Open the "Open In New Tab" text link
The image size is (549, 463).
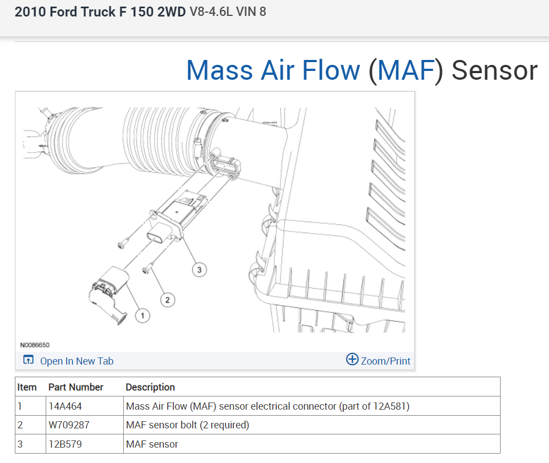click(x=76, y=361)
